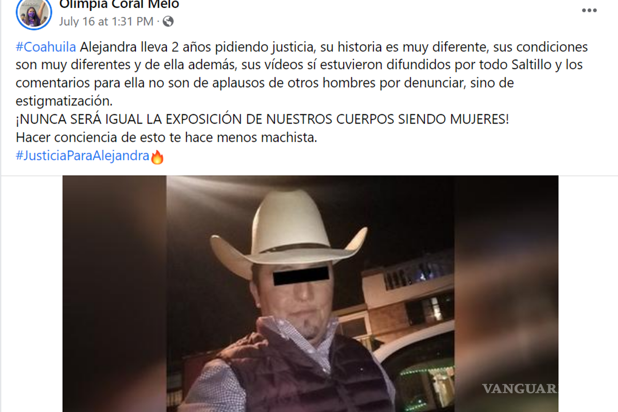This screenshot has height=412, width=618.
Task: Click the Olimpia Coral Melo author name
Action: [x=119, y=5]
